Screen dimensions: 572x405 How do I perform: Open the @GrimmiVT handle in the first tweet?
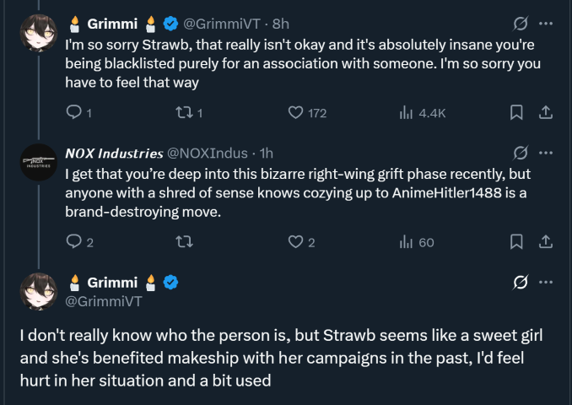tap(222, 24)
